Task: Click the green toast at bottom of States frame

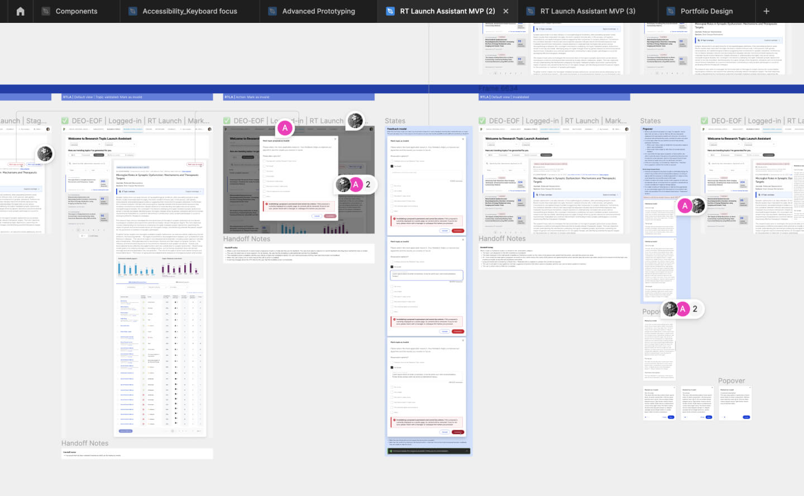Action: (x=428, y=451)
